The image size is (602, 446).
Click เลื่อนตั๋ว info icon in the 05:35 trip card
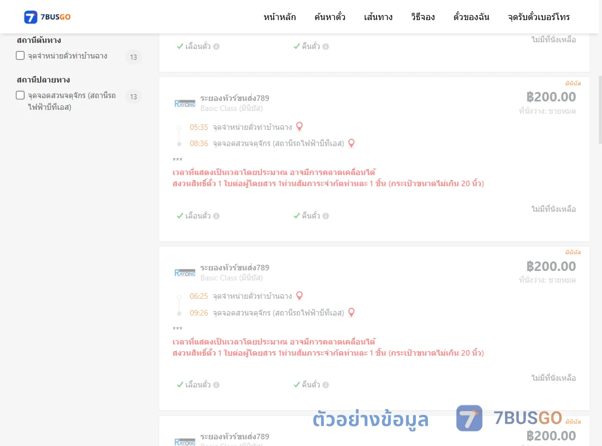coord(216,216)
